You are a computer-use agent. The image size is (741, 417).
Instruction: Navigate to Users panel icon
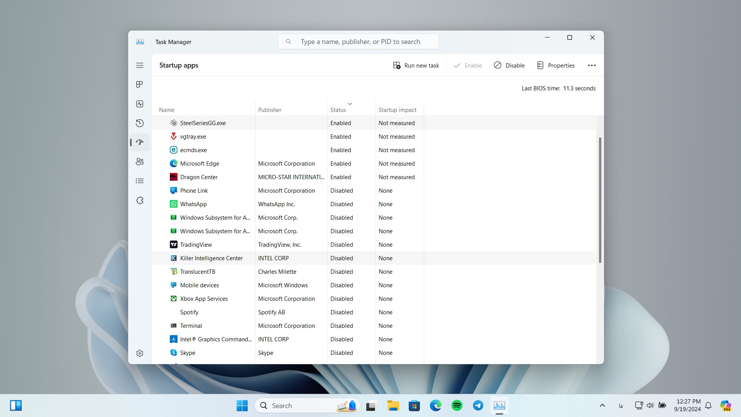pos(140,161)
